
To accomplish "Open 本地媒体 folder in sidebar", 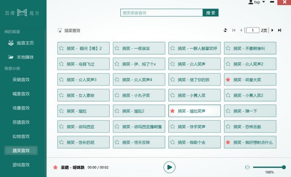I will click(21, 57).
